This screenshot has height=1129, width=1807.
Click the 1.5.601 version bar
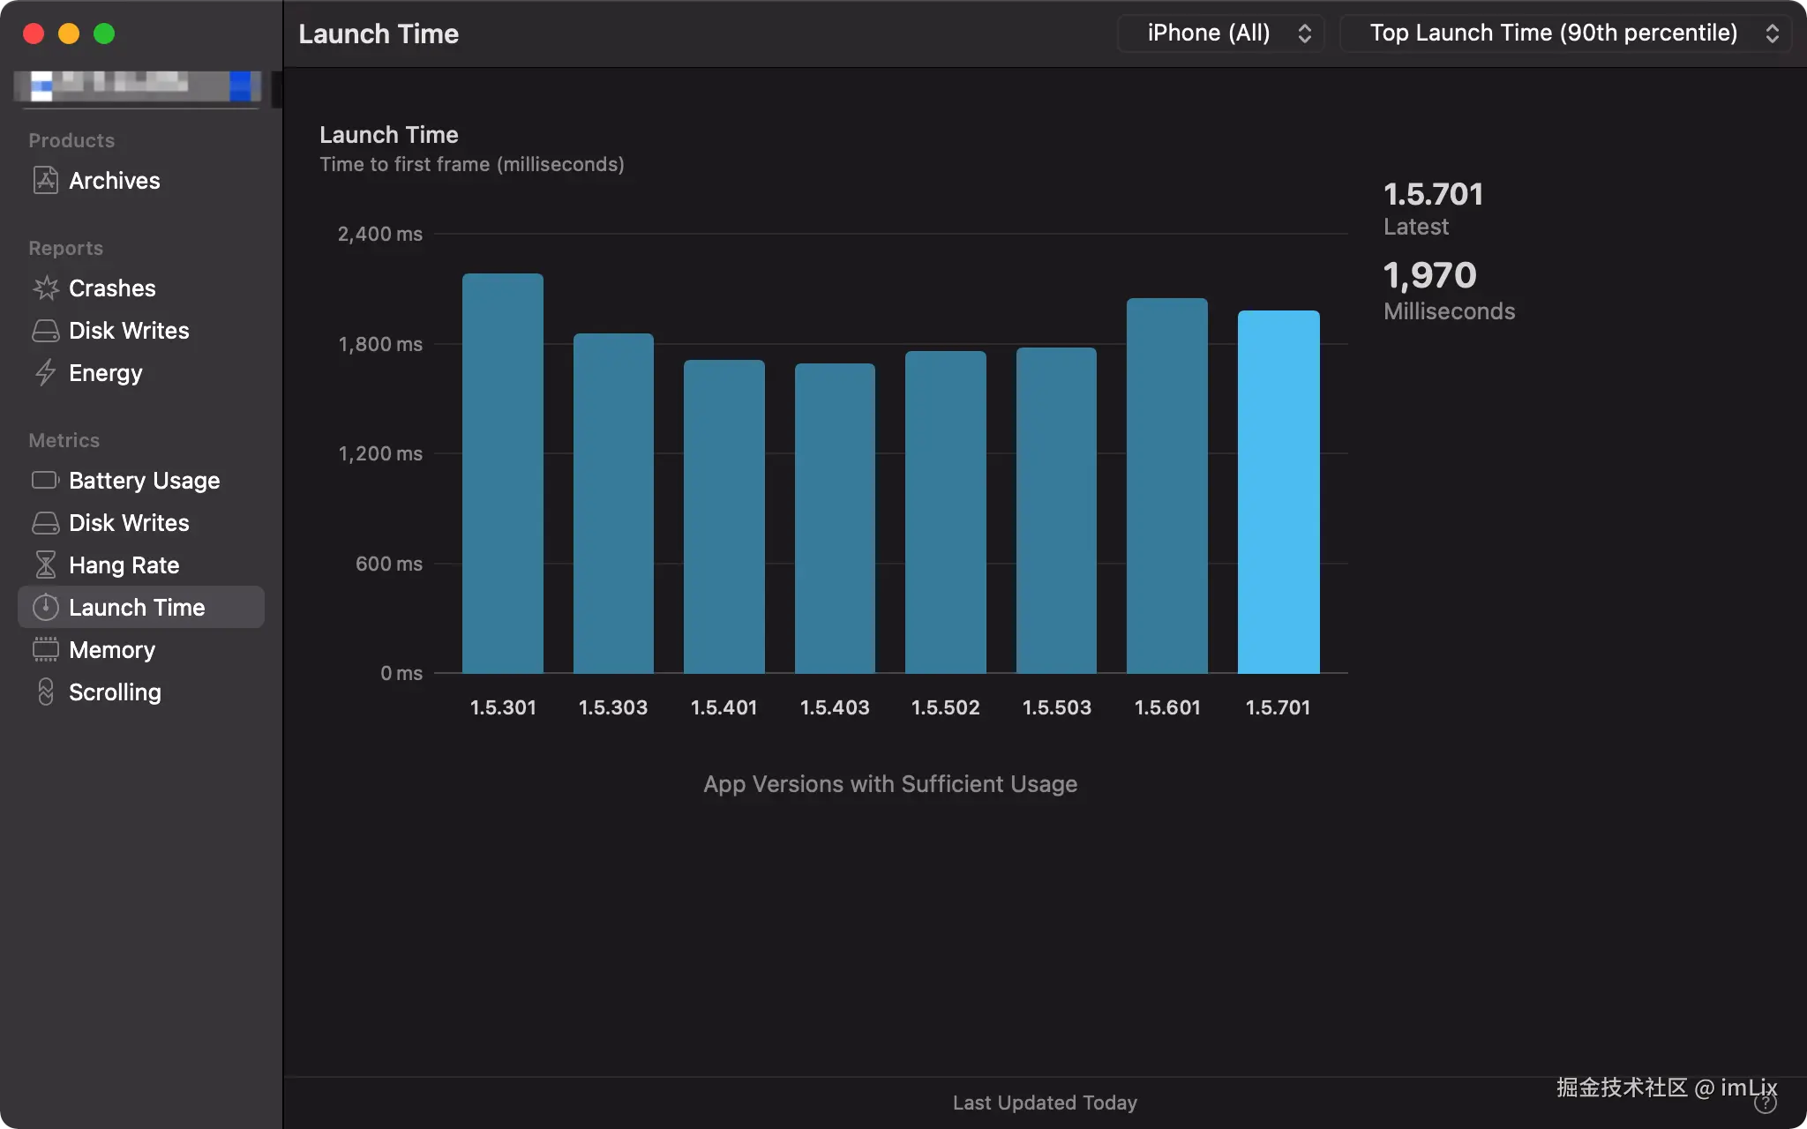(1166, 486)
